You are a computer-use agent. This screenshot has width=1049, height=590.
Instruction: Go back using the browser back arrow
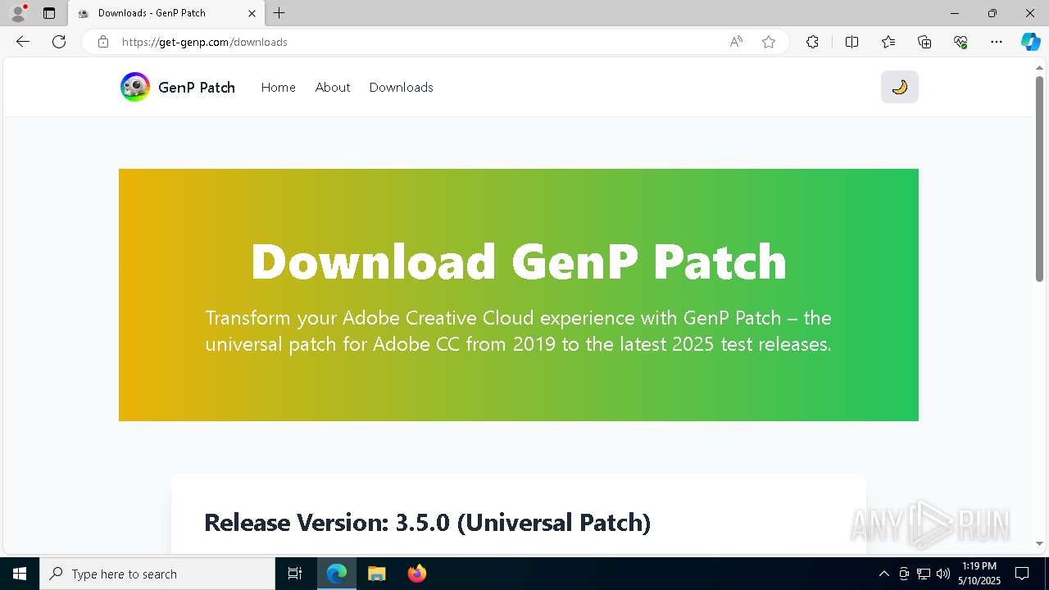(23, 42)
